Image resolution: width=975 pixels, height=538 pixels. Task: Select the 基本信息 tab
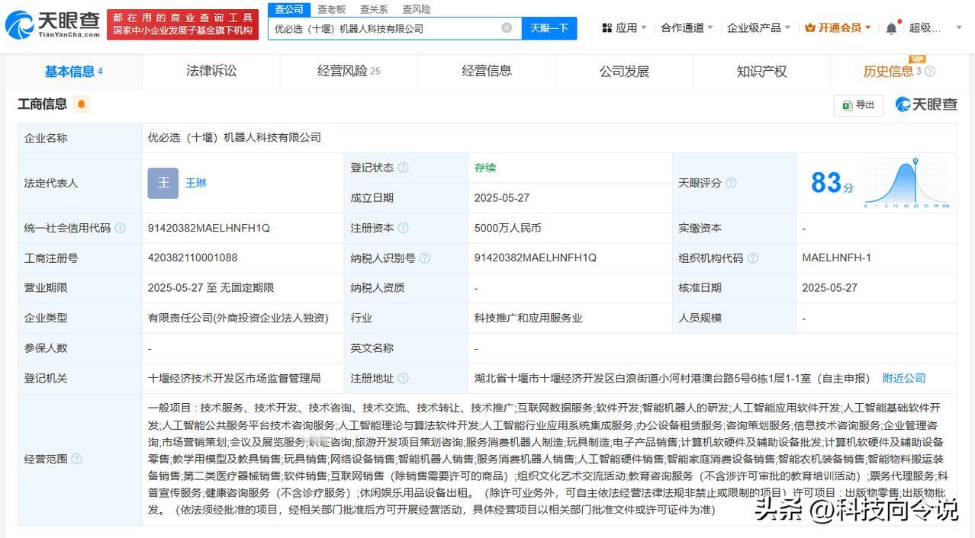(73, 72)
